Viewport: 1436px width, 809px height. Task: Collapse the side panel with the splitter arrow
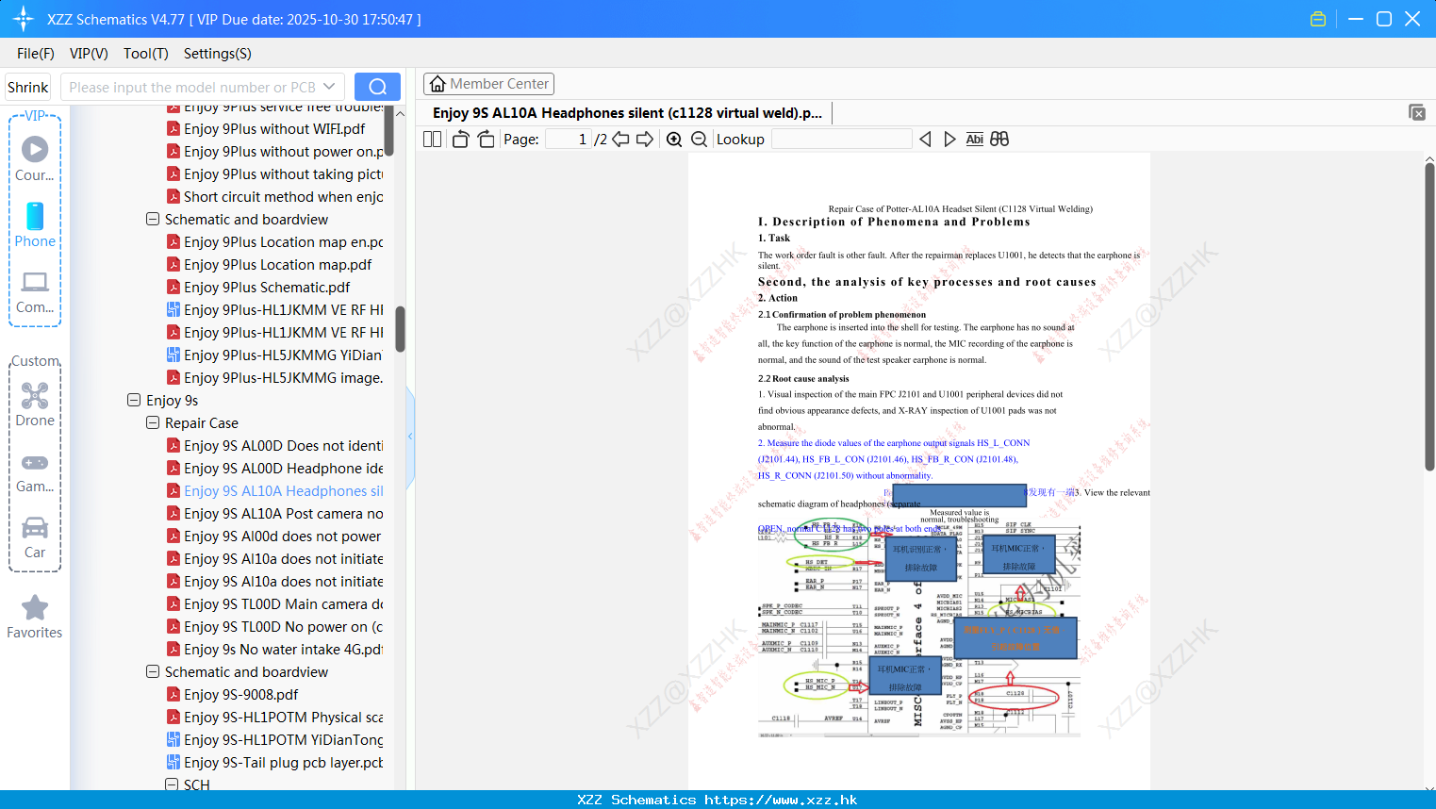tap(410, 437)
